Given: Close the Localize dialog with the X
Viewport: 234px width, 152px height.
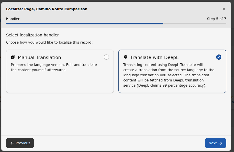Looking at the screenshot, I should pos(224,9).
